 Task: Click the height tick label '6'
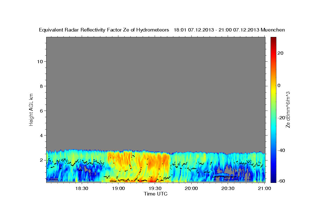(41, 111)
